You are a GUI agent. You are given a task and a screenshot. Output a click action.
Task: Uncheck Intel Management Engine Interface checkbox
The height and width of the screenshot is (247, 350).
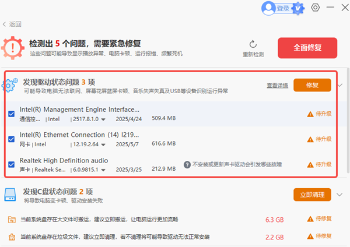click(12, 114)
